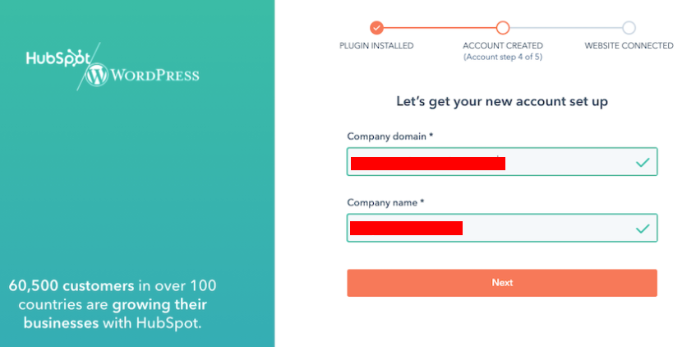Click the WordPress wordmark text
The width and height of the screenshot is (696, 347).
coord(155,76)
